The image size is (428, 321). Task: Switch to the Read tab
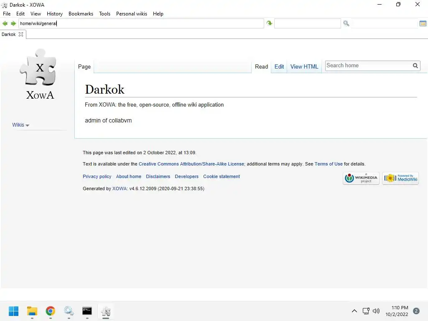point(262,66)
